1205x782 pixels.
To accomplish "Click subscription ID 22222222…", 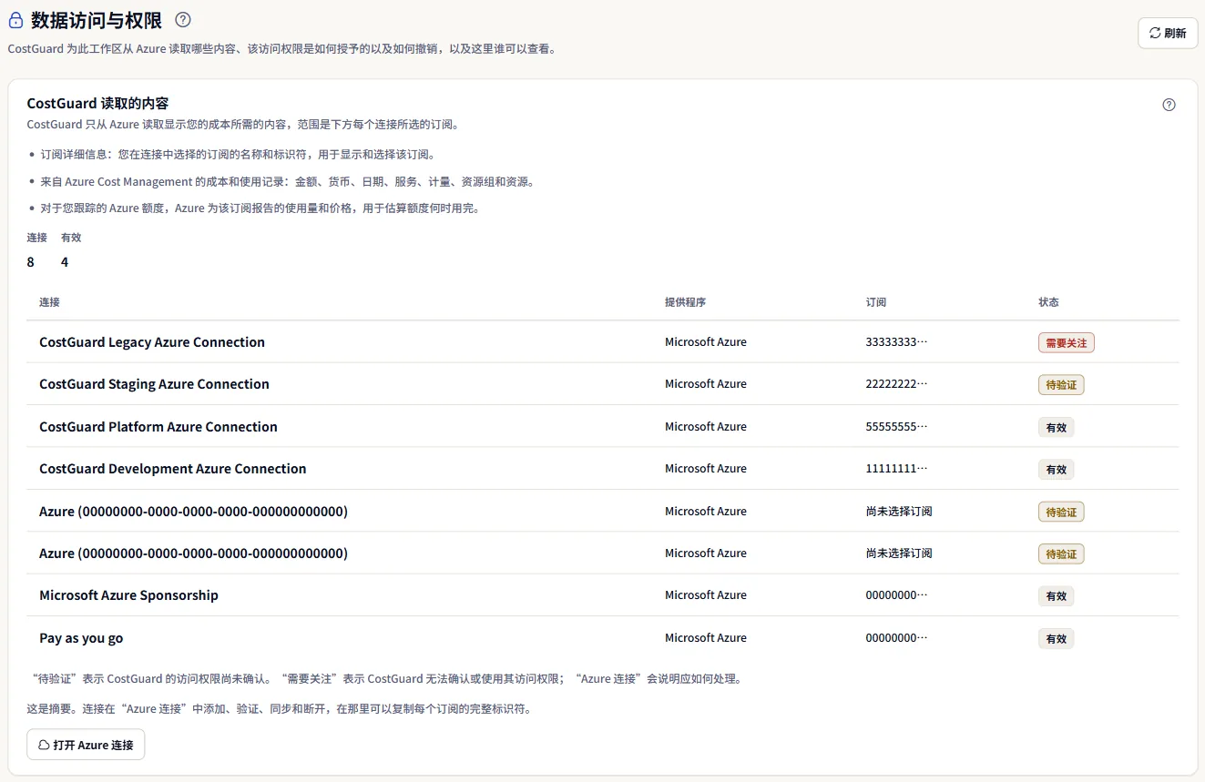I will click(896, 384).
